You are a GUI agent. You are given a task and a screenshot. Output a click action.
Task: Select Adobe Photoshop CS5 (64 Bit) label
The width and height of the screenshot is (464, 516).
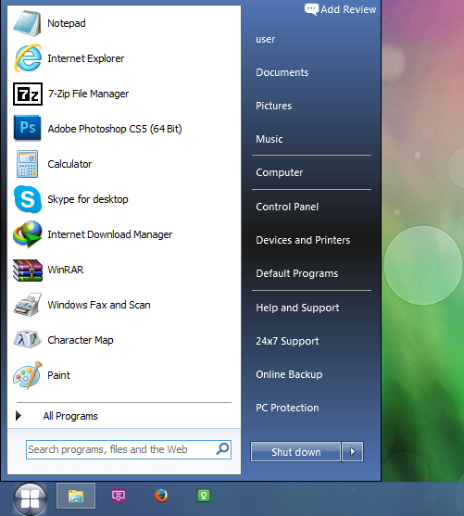tap(115, 129)
